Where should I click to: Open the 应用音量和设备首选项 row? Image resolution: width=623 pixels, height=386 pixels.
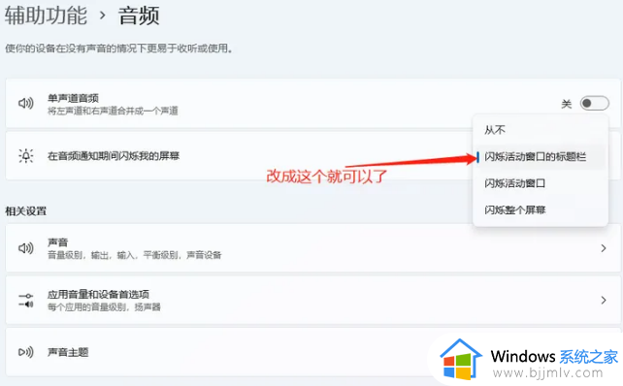click(312, 301)
